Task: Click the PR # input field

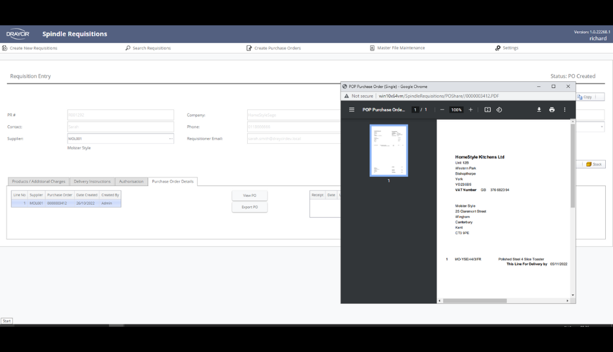Action: (x=121, y=115)
